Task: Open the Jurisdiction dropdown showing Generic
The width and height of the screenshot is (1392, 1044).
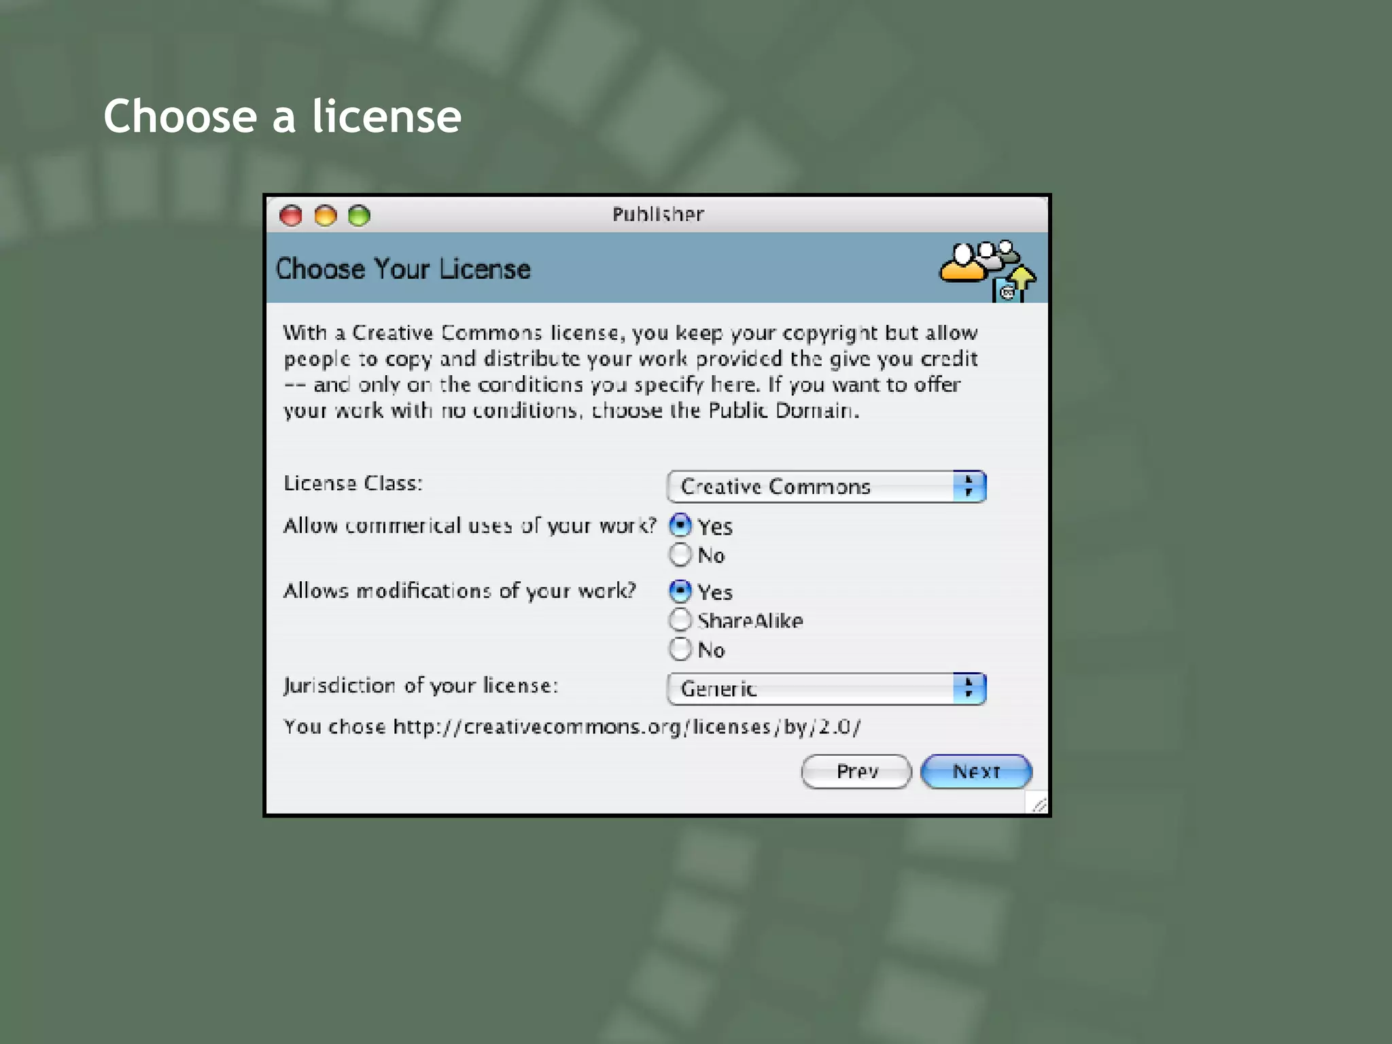Action: point(826,689)
